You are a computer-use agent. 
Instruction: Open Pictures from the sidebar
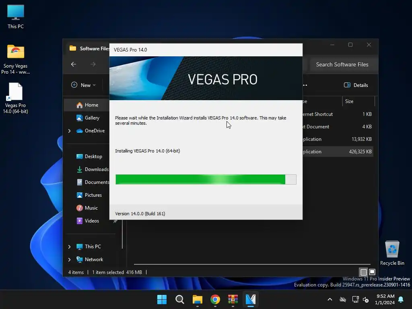[89, 195]
